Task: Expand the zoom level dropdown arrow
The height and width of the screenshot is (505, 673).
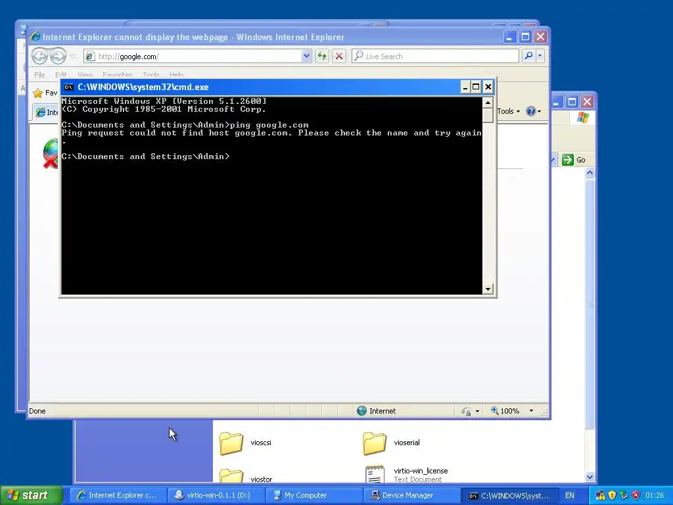Action: [x=531, y=411]
